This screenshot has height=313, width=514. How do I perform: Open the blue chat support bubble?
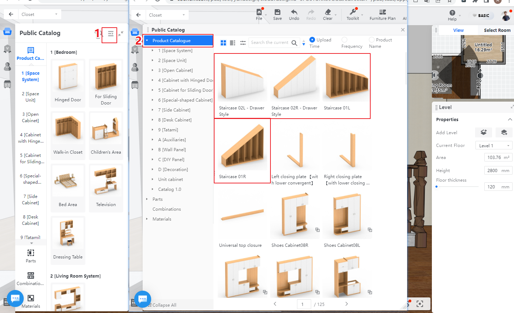[143, 299]
